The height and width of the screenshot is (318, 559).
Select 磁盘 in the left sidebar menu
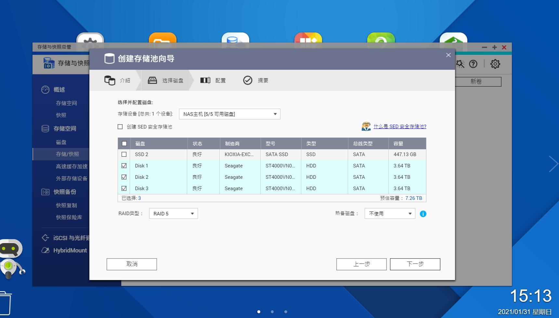61,142
